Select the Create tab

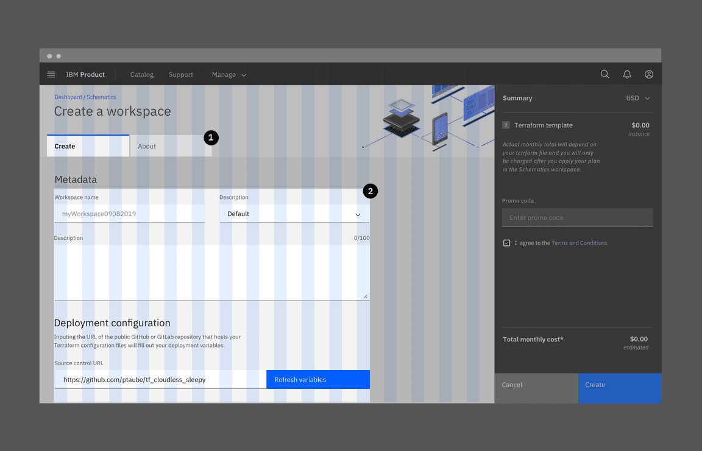click(x=88, y=146)
